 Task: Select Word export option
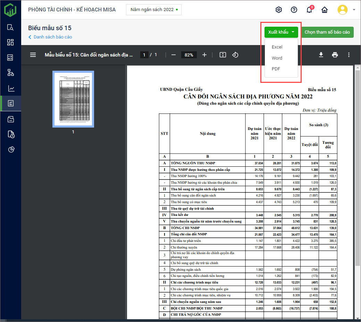pos(277,58)
